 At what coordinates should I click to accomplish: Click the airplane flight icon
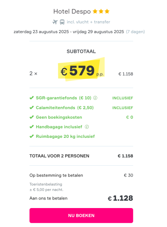[x=55, y=22]
